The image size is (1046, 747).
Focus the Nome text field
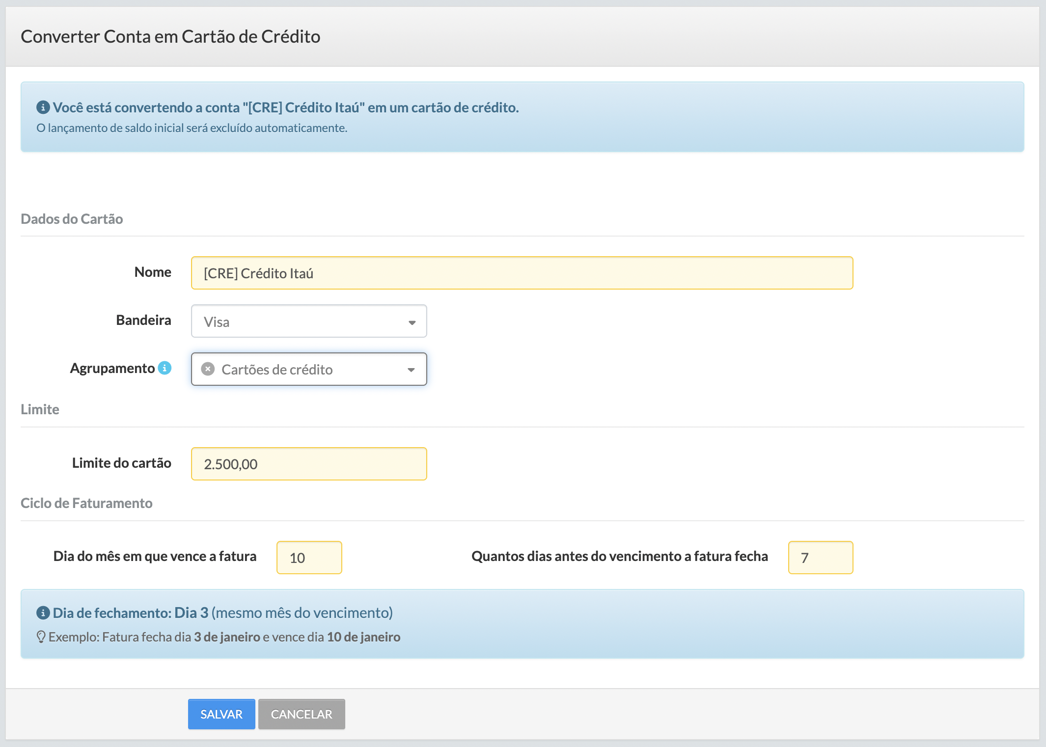[x=522, y=273]
